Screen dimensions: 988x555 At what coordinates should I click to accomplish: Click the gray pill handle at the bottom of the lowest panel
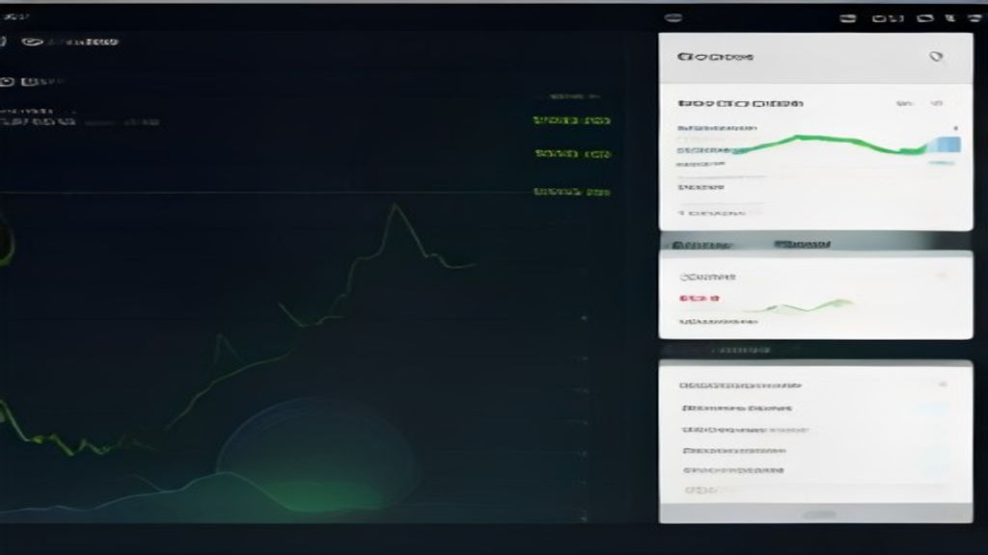819,515
